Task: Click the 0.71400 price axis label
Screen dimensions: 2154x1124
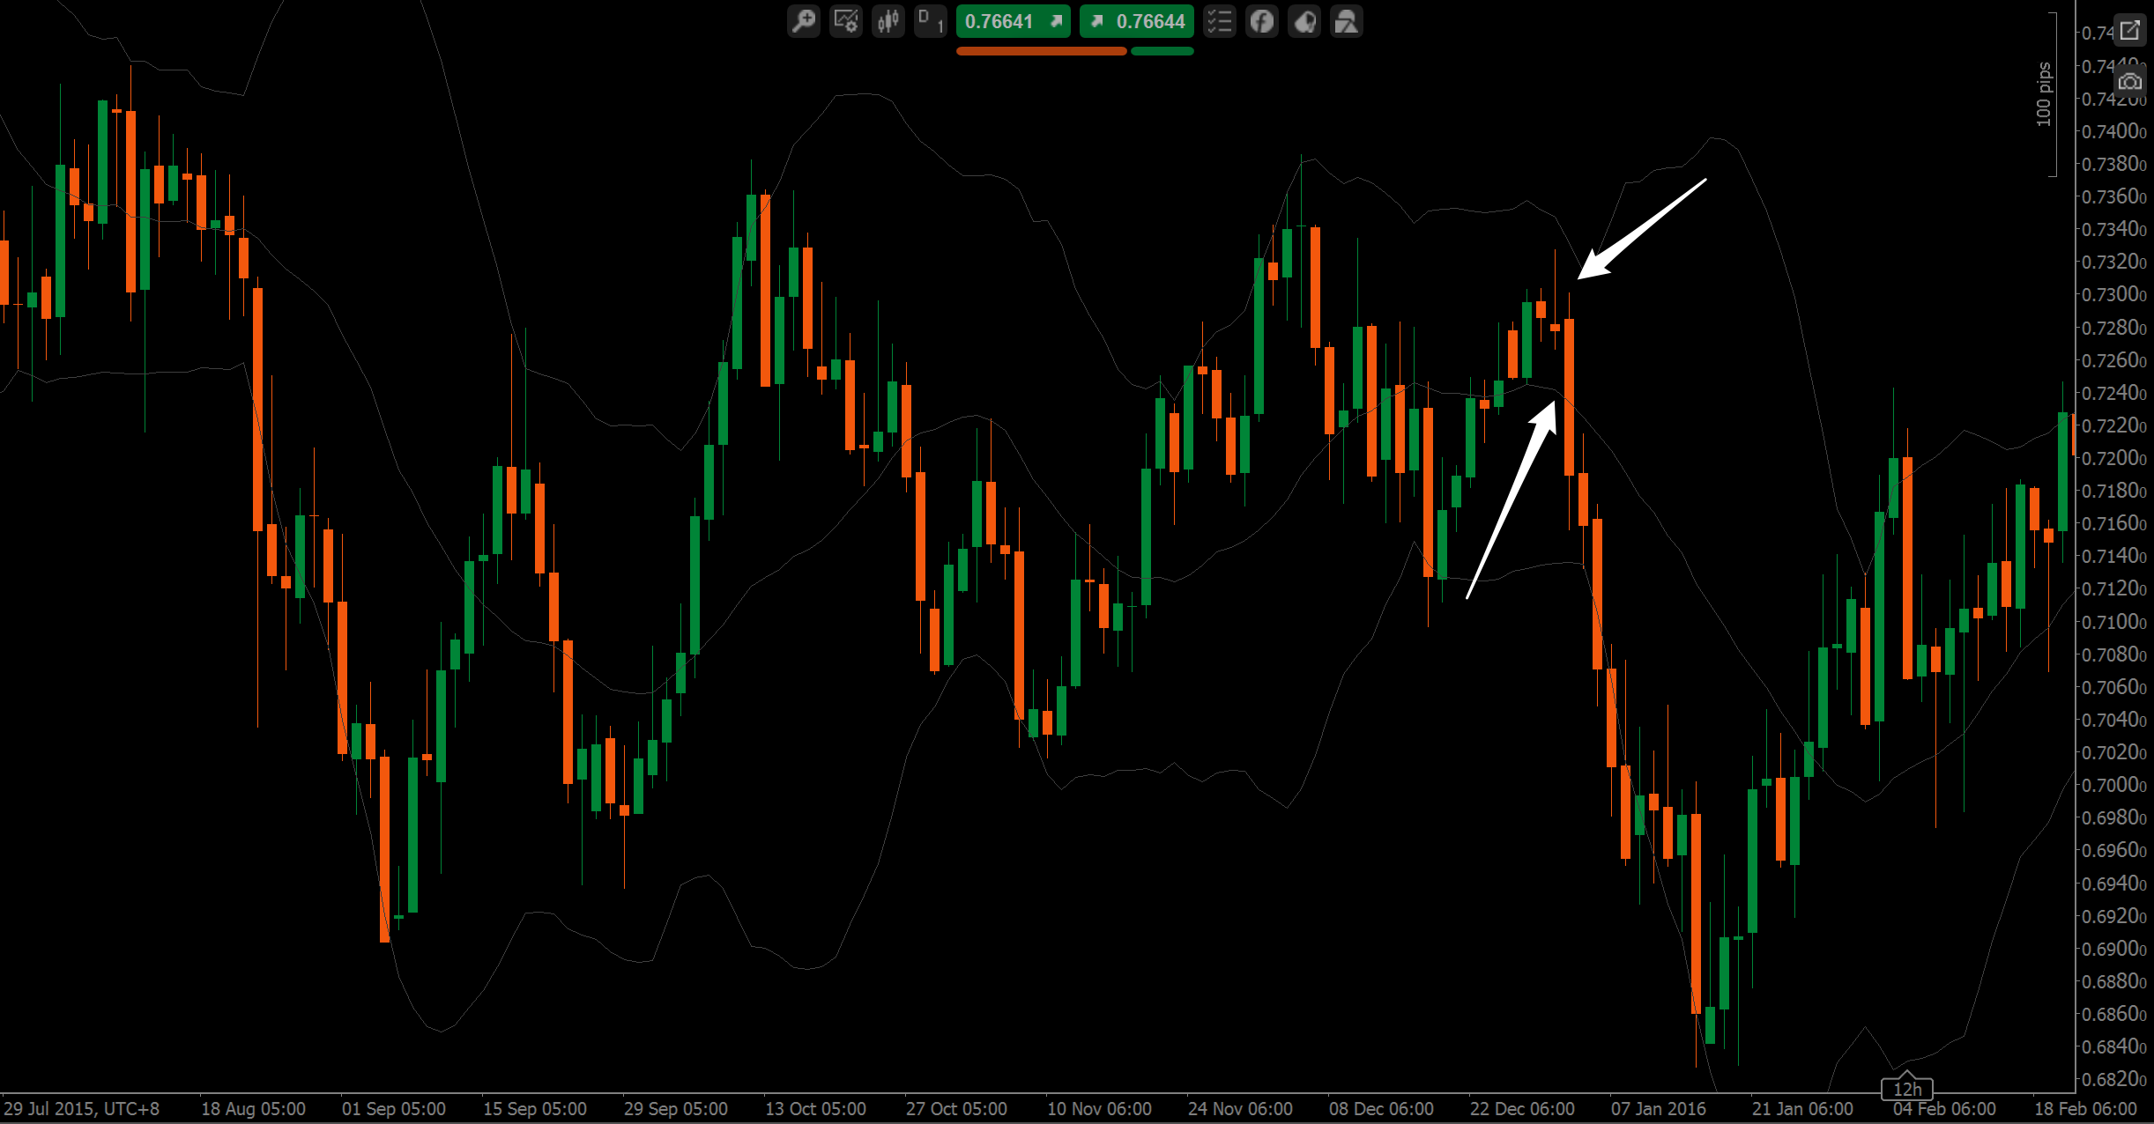Action: tap(2113, 556)
